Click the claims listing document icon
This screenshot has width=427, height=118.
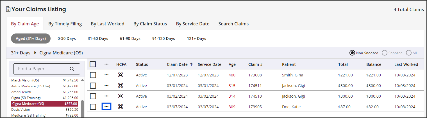pos(8,9)
